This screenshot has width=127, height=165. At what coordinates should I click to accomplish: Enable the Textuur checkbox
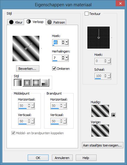(x=86, y=13)
